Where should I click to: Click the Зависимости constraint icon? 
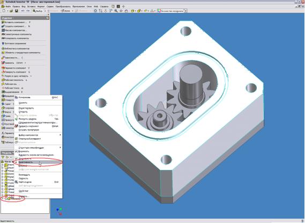3,58
